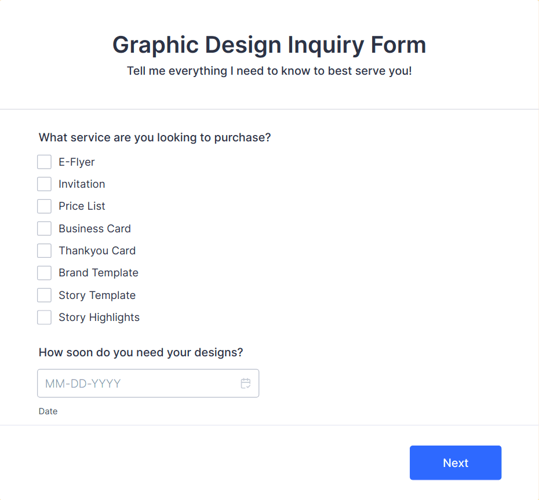Click the small 'Date' sublabel
Image resolution: width=539 pixels, height=500 pixels.
48,411
